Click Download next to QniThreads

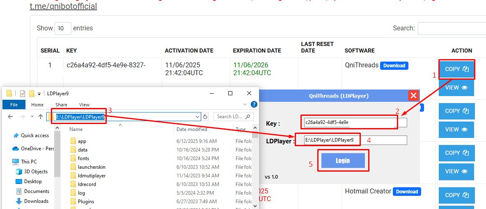394,65
